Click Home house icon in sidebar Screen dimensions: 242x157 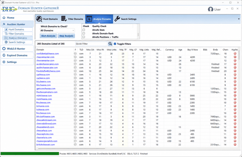[4, 18]
